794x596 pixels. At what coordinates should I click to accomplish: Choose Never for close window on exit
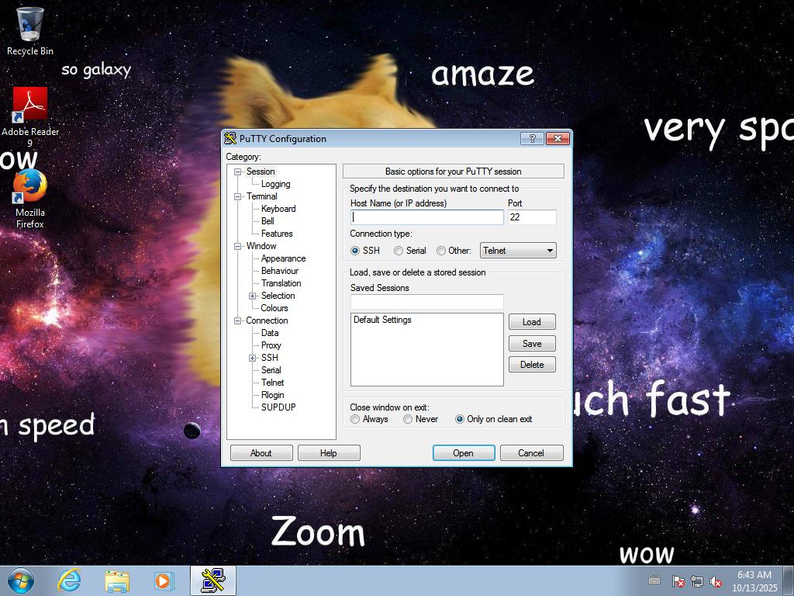point(408,419)
